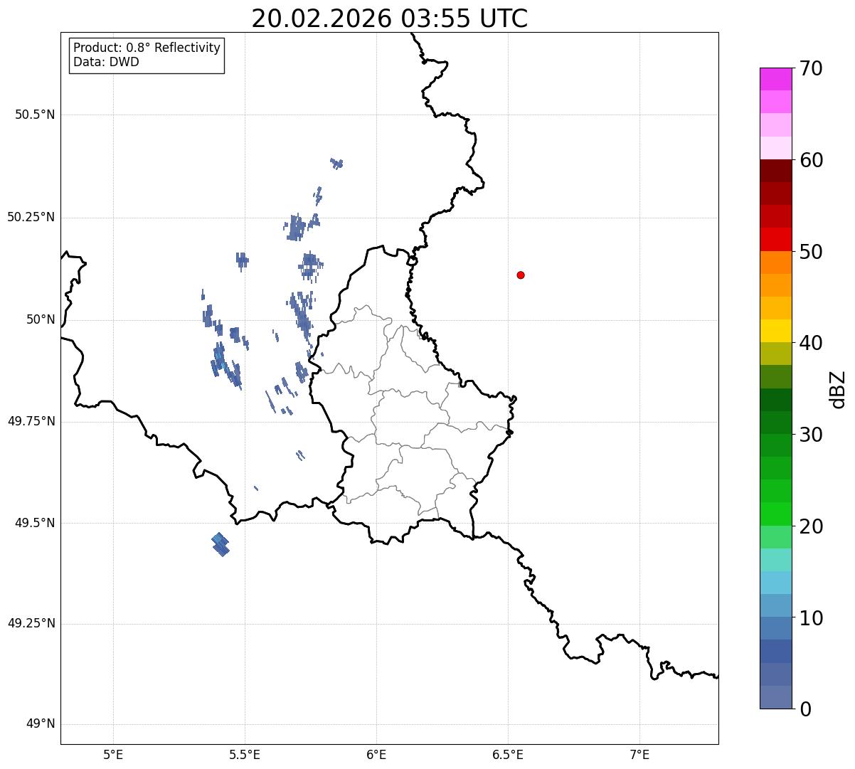
Task: Click the red radar site marker dot
Action: tap(521, 275)
